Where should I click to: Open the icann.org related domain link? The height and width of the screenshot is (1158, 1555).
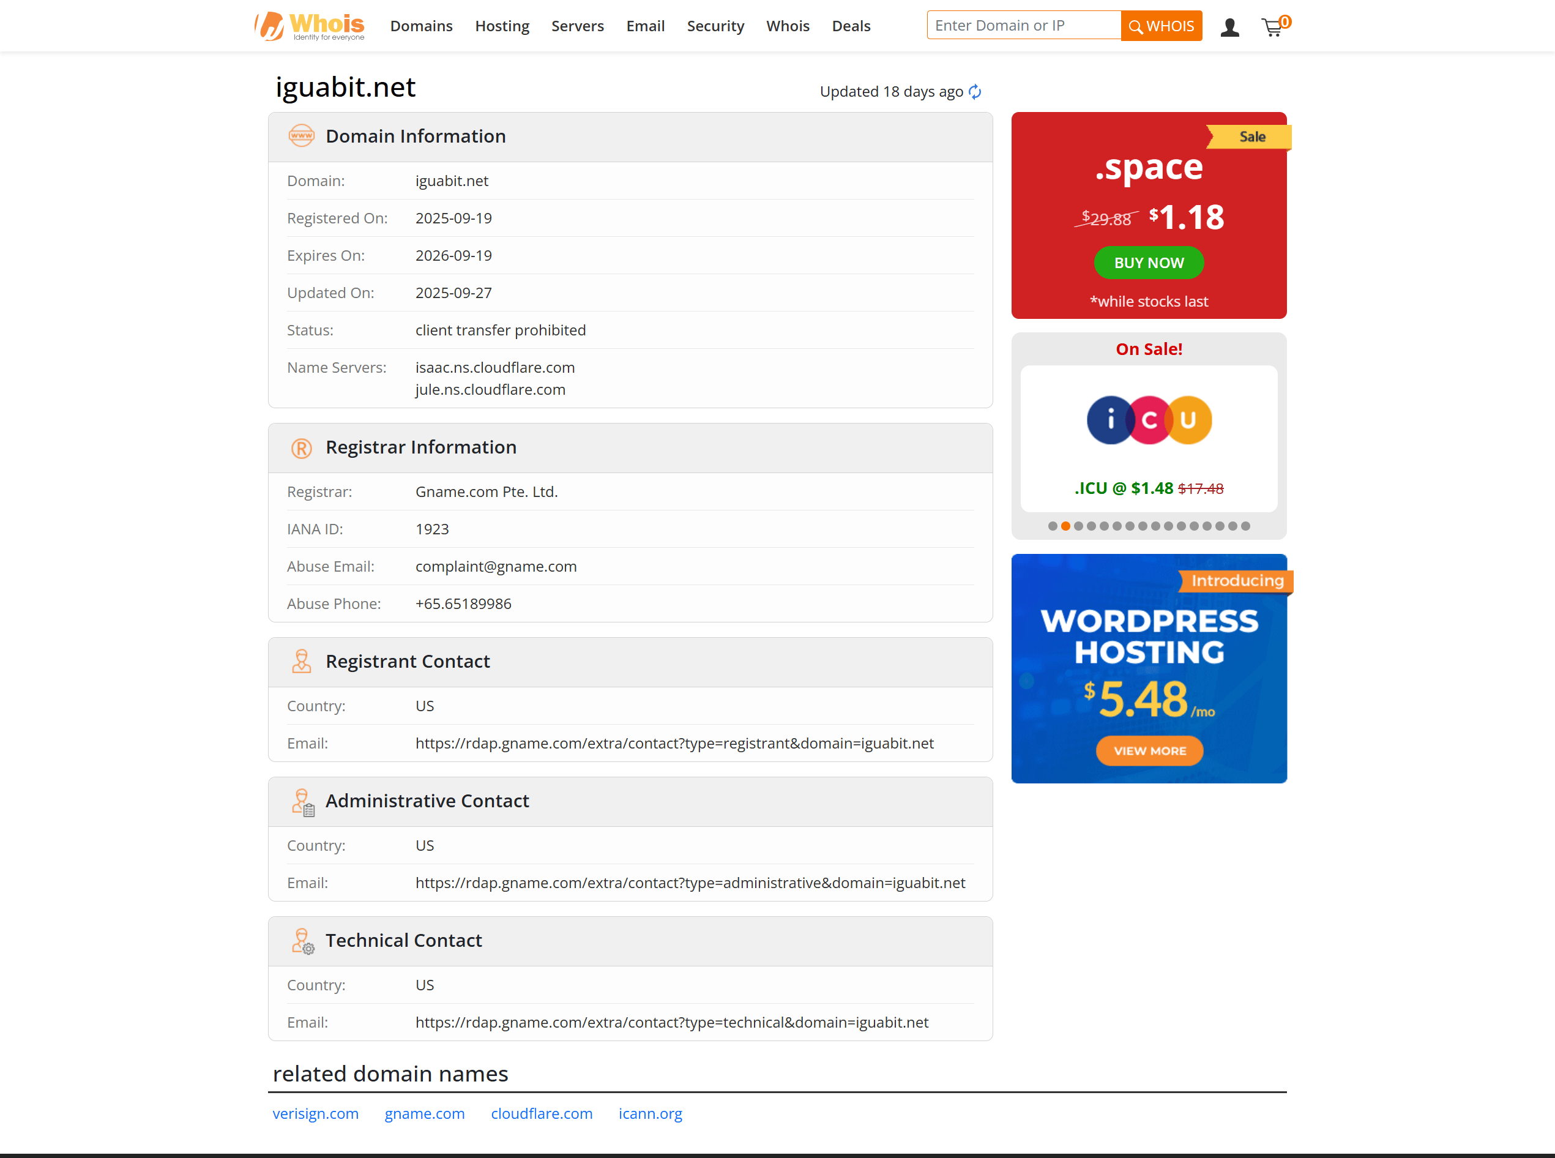[651, 1114]
